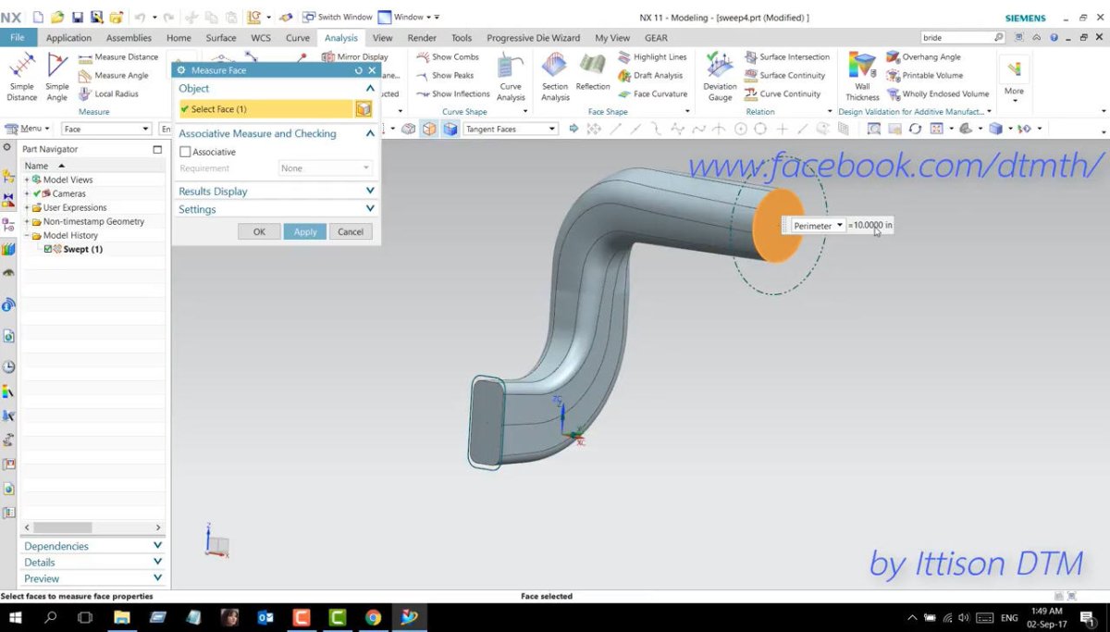Toggle Show Combs in Curve Shape group

449,56
